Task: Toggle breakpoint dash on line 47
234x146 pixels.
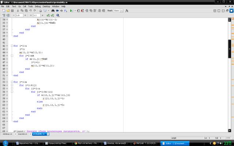Action: pos(8,62)
